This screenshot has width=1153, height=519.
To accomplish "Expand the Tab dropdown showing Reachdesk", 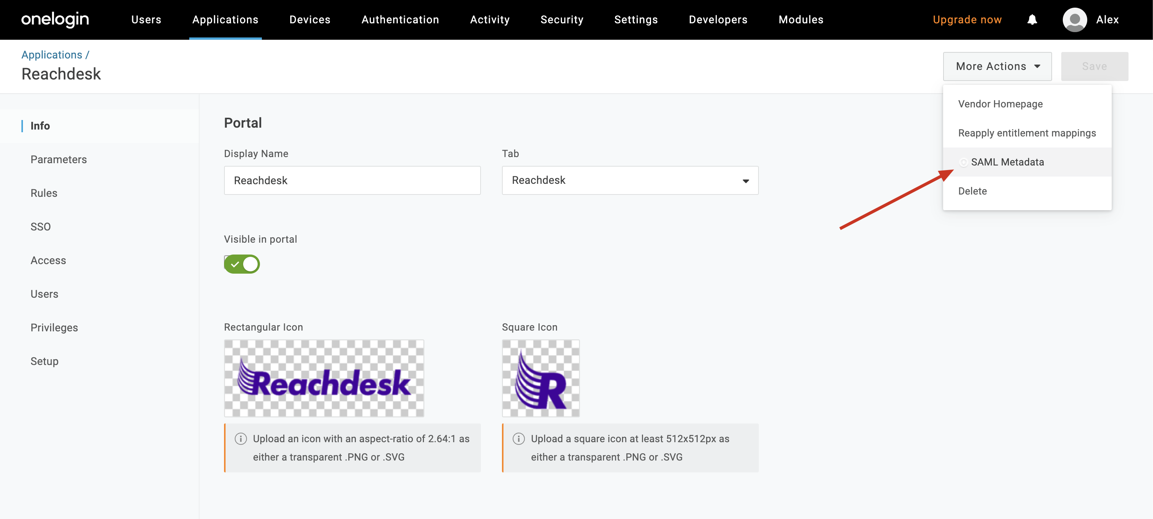I will click(630, 180).
